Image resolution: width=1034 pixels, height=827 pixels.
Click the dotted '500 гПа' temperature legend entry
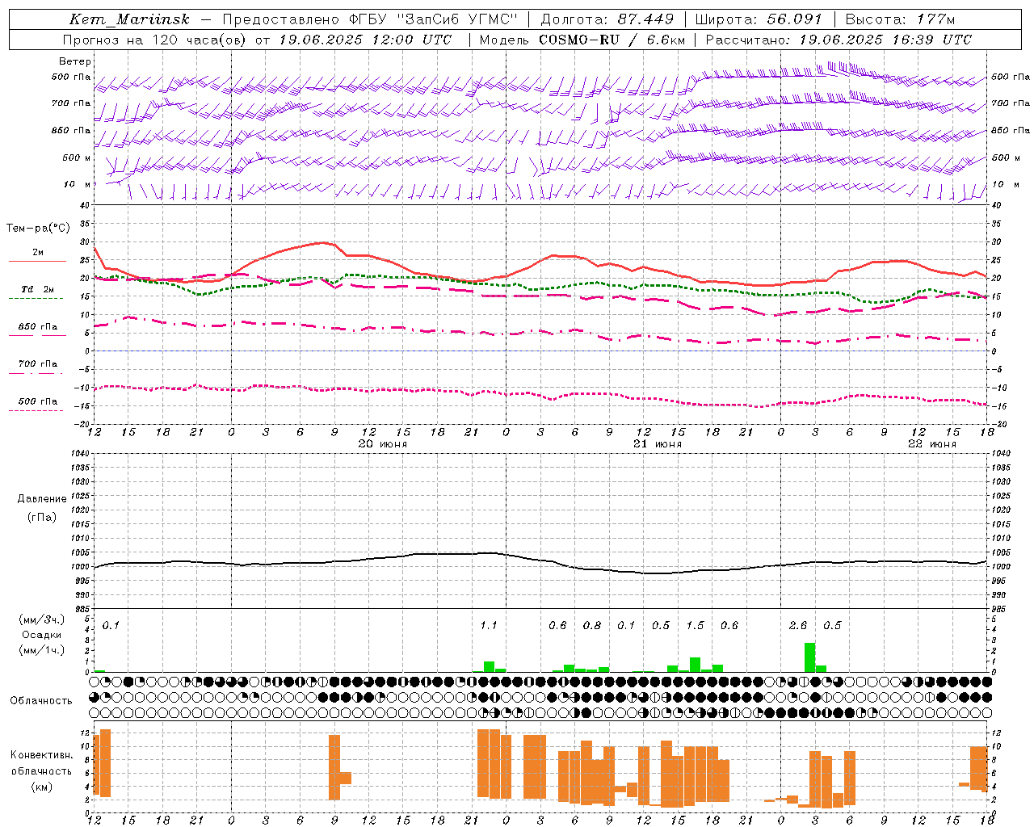37,404
